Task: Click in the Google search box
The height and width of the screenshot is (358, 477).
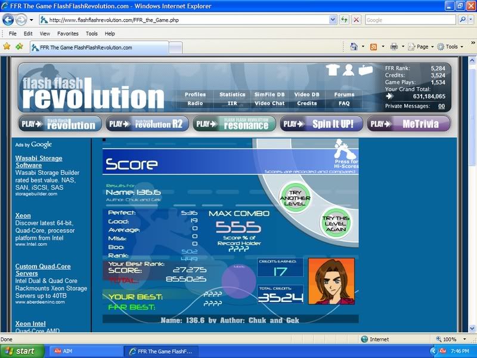Action: coord(410,20)
